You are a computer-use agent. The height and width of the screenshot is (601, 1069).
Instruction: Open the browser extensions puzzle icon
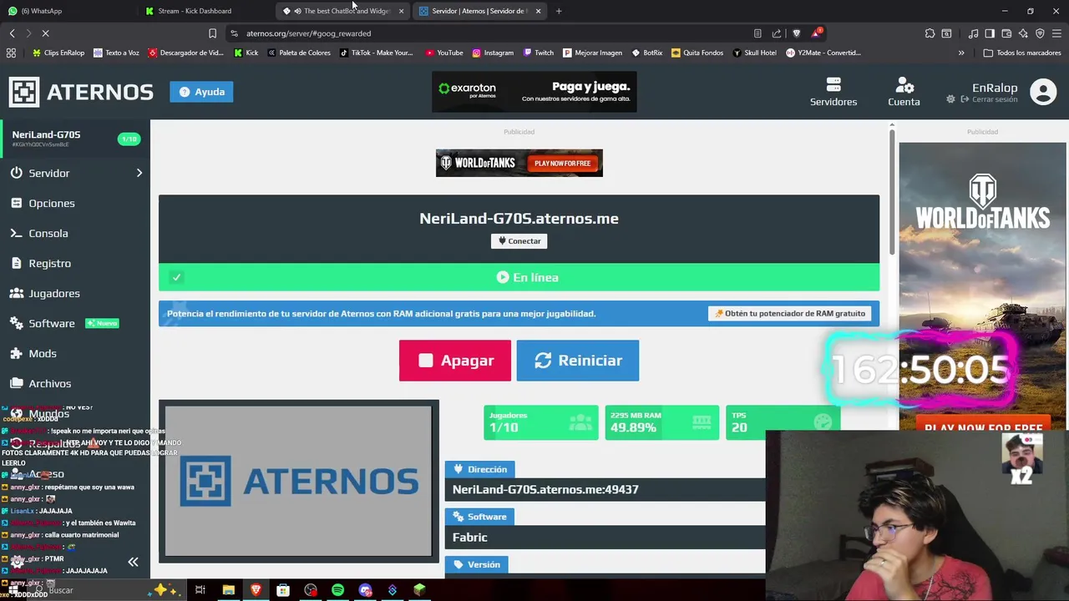coord(930,33)
